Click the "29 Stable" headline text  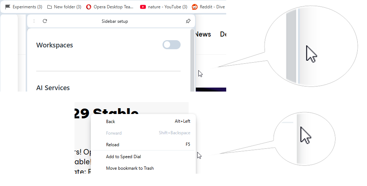(107, 111)
